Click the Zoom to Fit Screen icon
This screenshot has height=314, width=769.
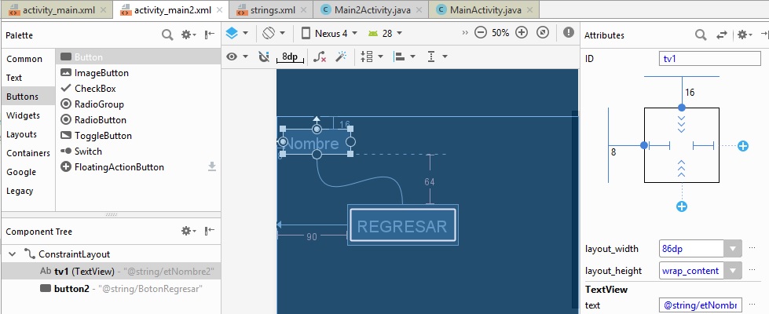point(542,33)
